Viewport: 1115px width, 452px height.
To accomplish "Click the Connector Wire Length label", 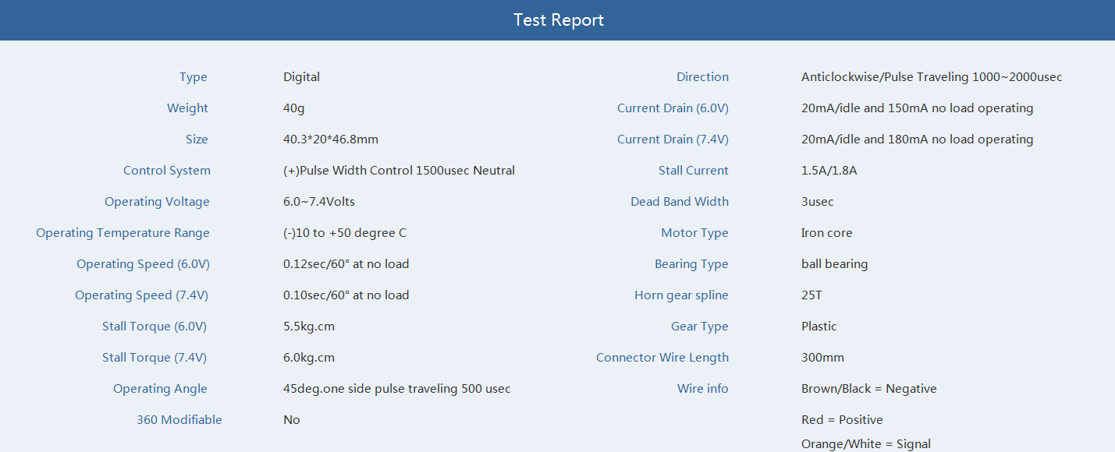I will (662, 358).
